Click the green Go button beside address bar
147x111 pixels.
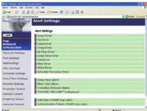pyautogui.click(x=130, y=17)
